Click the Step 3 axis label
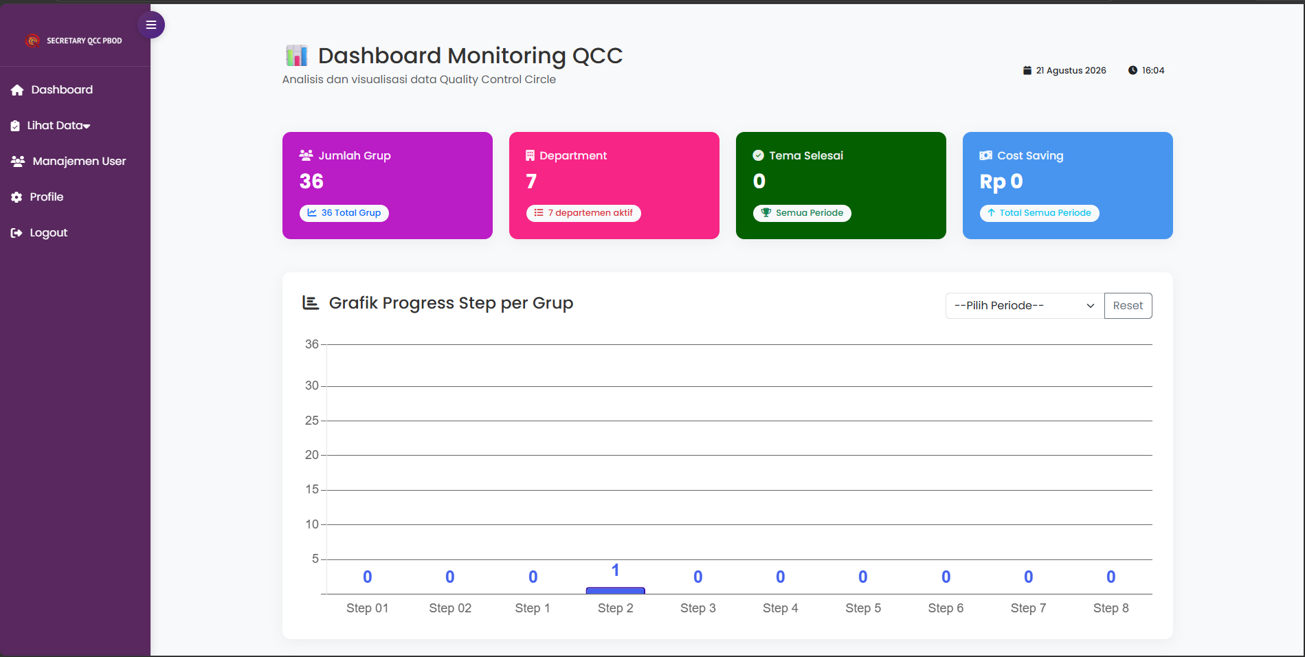 pyautogui.click(x=698, y=608)
